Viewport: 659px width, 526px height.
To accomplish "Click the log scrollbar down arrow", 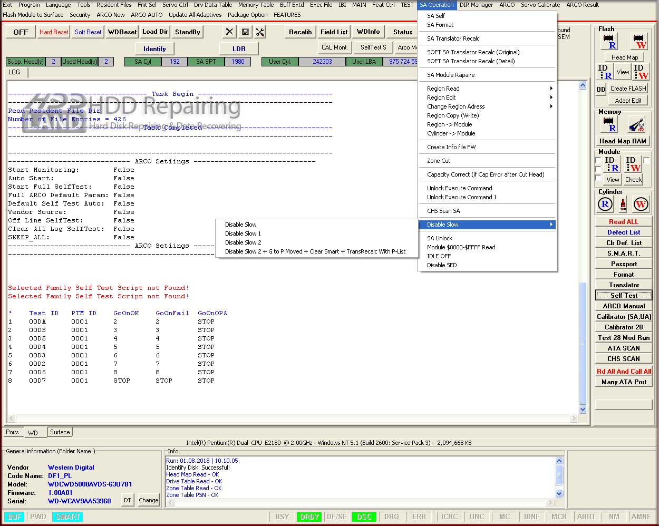I will [583, 409].
